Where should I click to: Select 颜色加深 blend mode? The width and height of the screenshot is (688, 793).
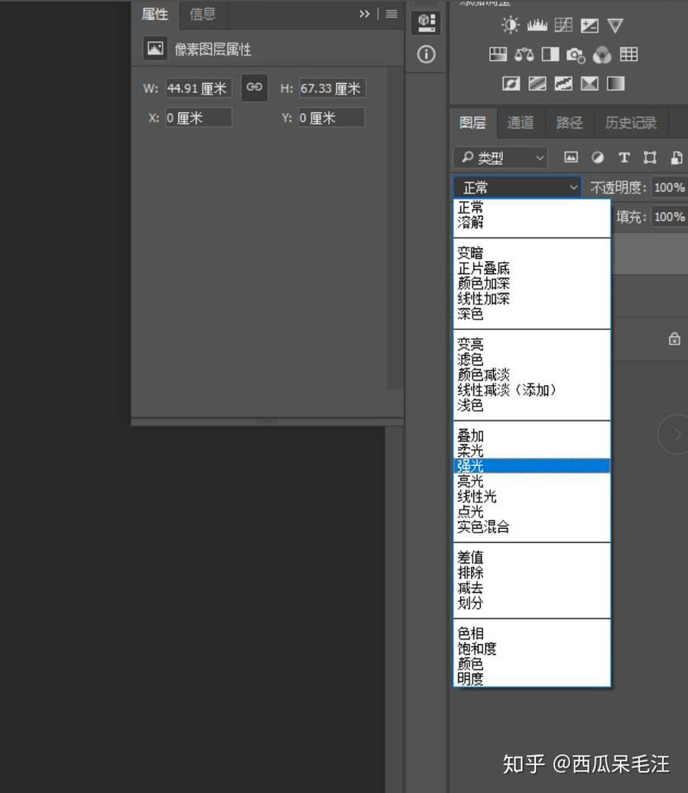(532, 283)
